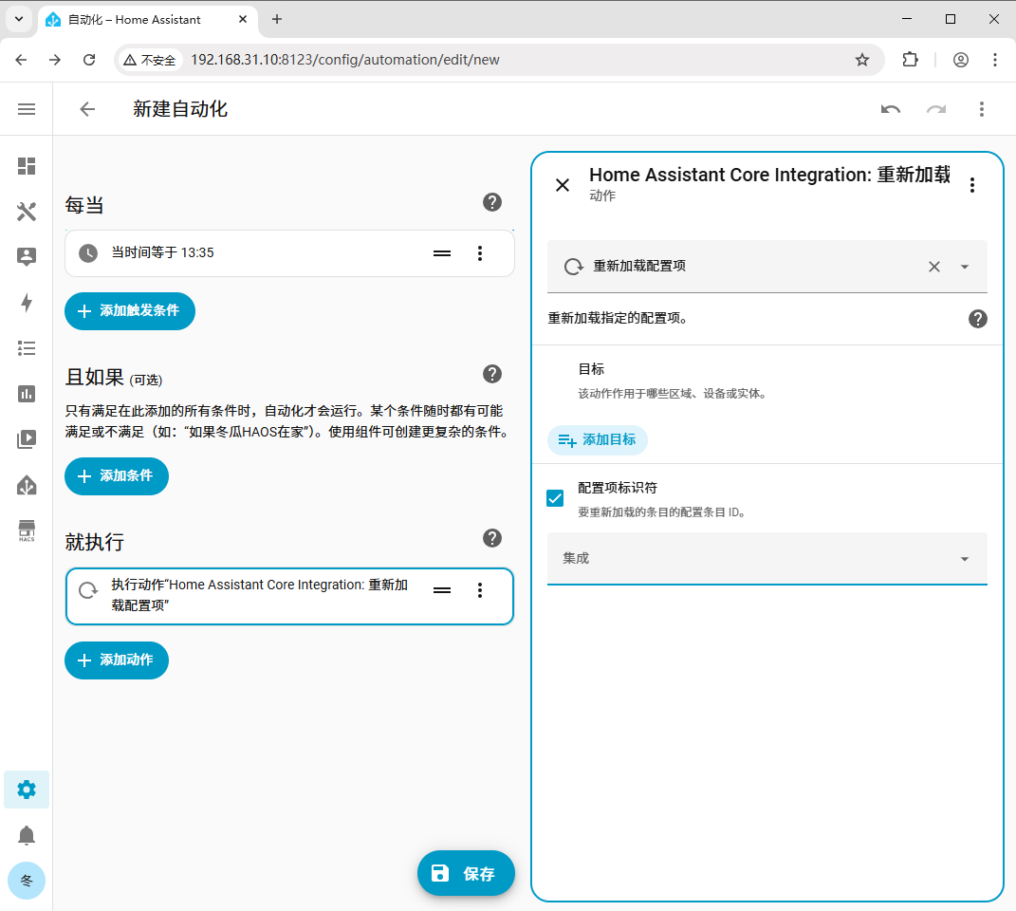This screenshot has height=911, width=1016.
Task: Clear the selected 重新加载配置项 action
Action: pos(934,267)
